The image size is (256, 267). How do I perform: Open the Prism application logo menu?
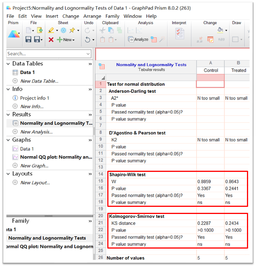tap(14, 34)
